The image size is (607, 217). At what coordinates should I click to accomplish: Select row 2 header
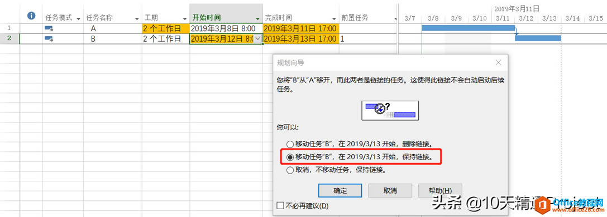[x=9, y=38]
